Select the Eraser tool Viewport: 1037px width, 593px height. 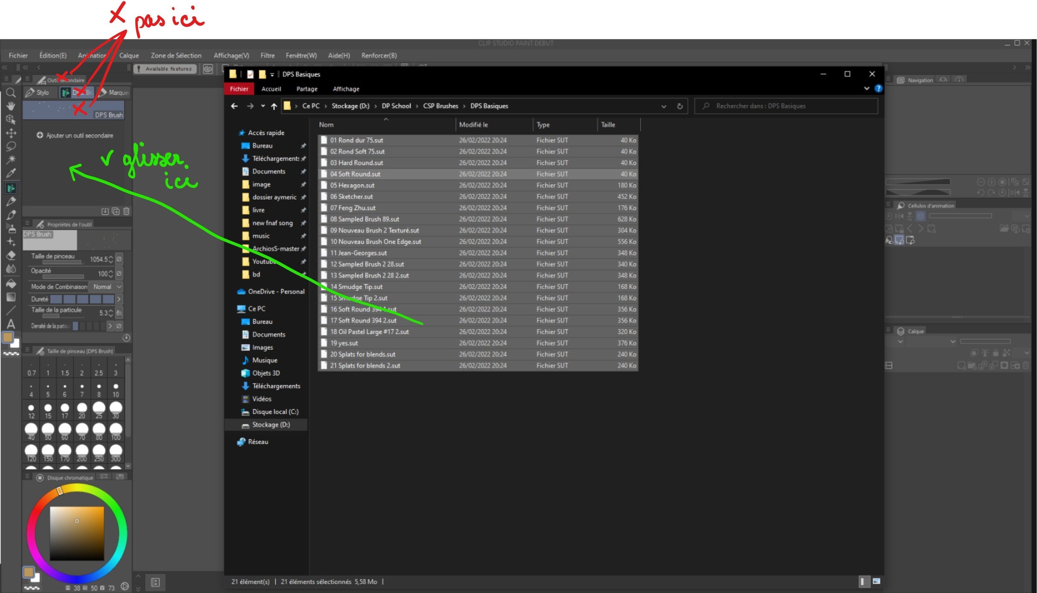[11, 255]
